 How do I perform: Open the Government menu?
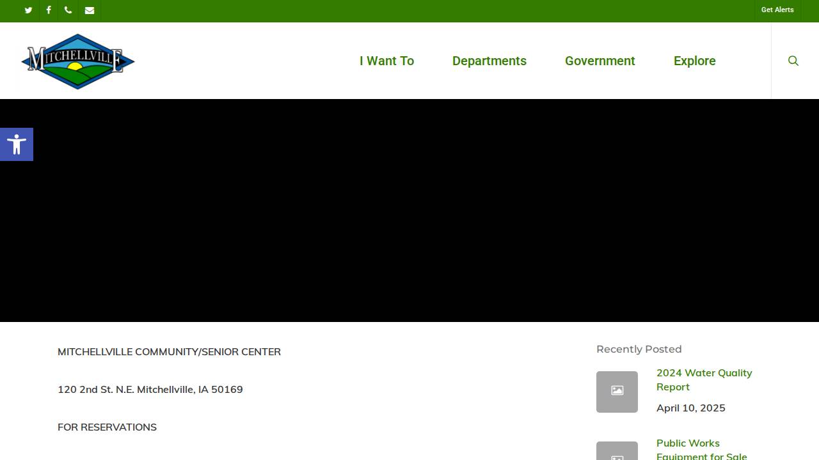600,61
